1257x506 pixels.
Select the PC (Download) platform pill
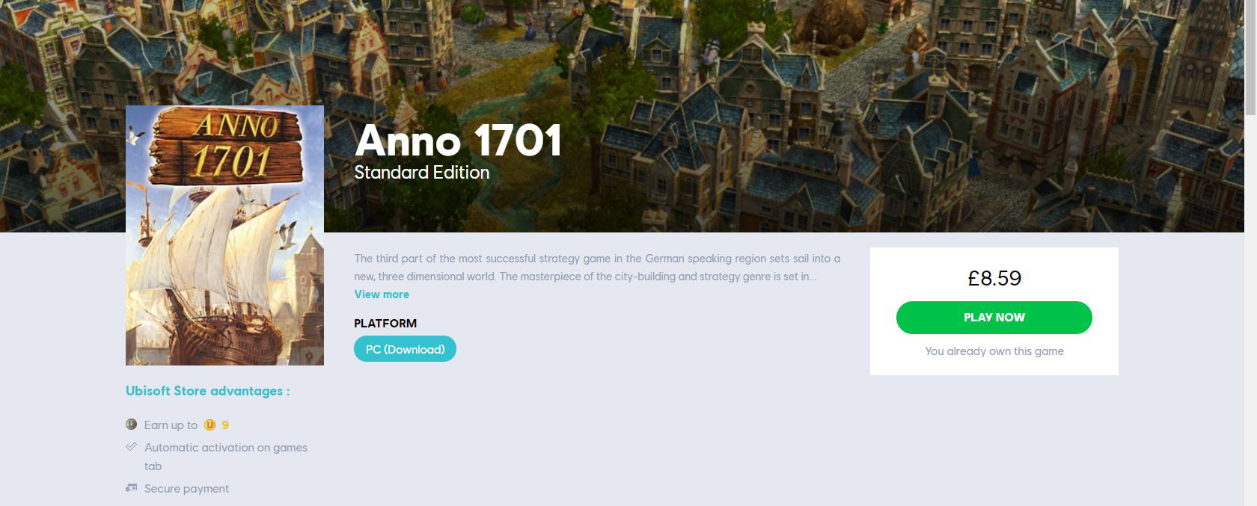coord(405,349)
